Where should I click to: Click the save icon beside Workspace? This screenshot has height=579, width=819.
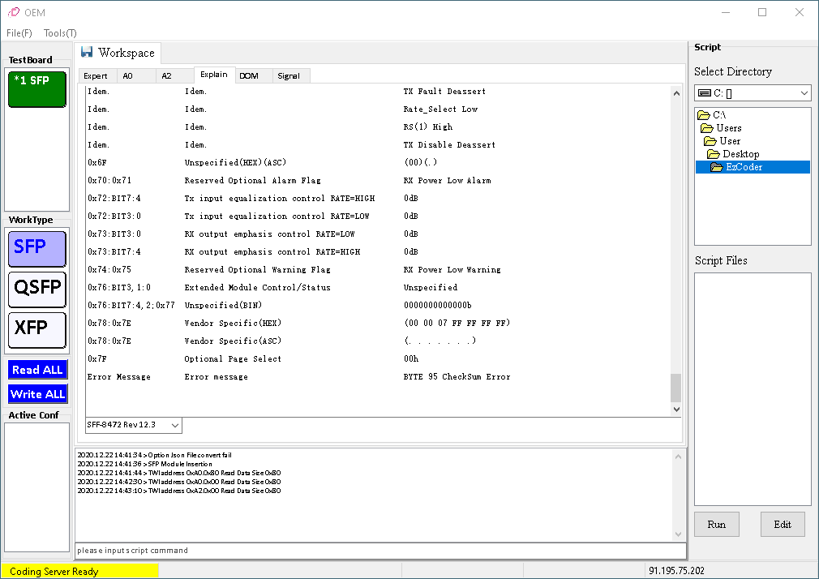point(87,52)
